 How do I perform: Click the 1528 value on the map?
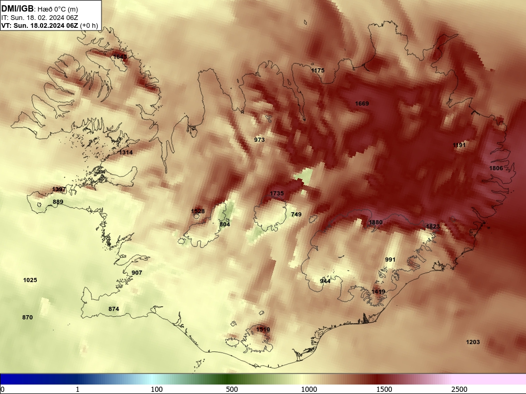tap(198, 211)
